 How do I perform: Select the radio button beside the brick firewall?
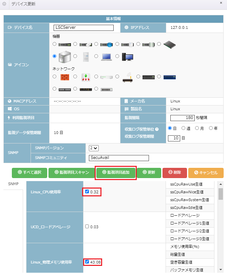click(54, 76)
